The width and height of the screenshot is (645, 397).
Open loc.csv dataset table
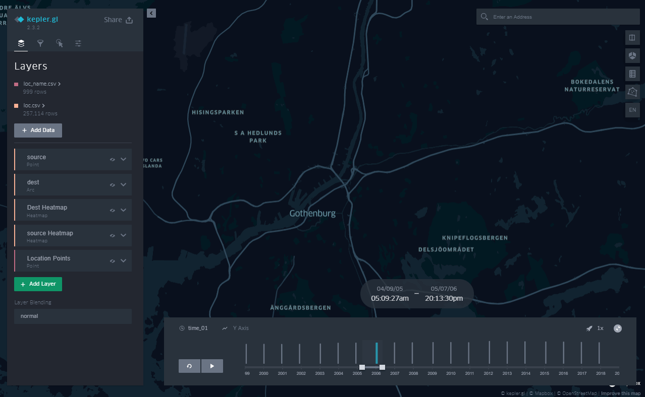tap(34, 105)
